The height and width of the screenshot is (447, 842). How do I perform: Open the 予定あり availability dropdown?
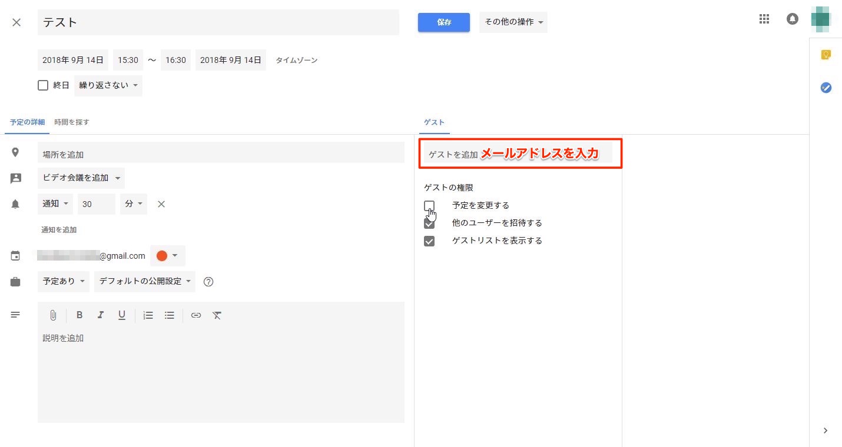coord(64,282)
